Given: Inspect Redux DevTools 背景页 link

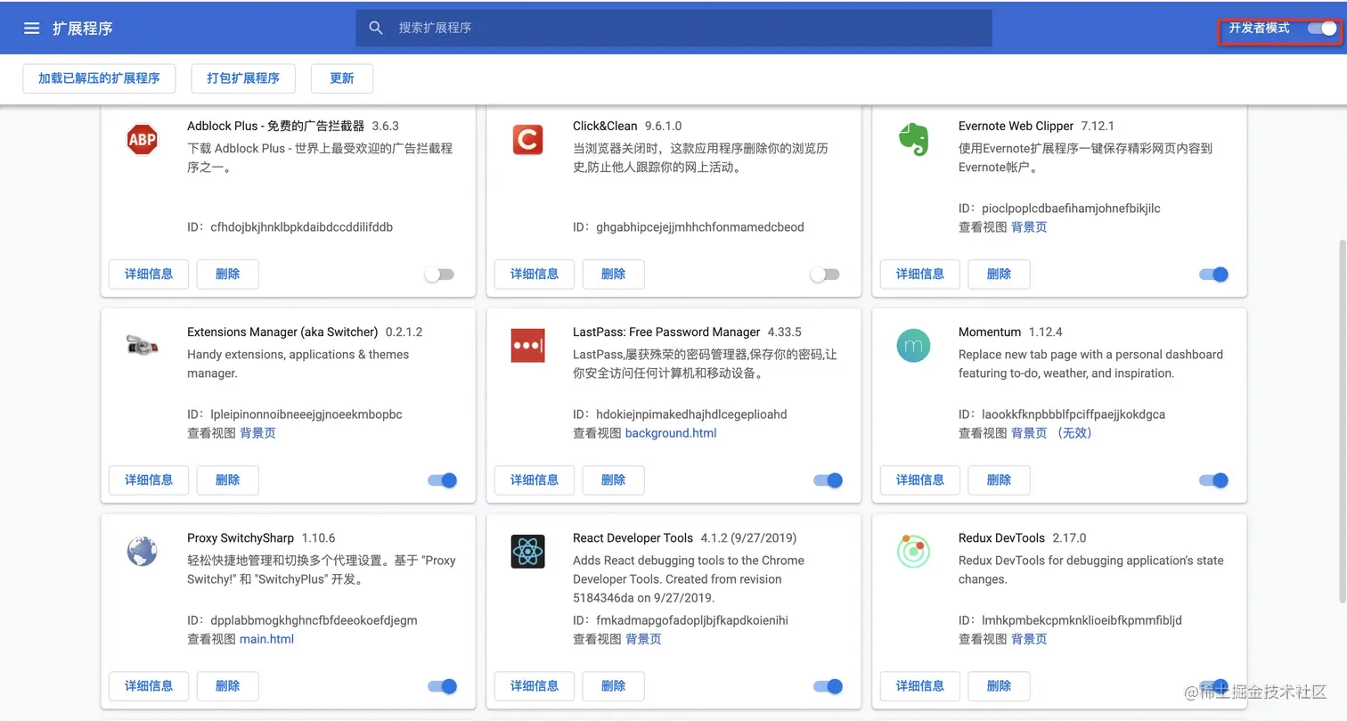Looking at the screenshot, I should [x=1029, y=639].
